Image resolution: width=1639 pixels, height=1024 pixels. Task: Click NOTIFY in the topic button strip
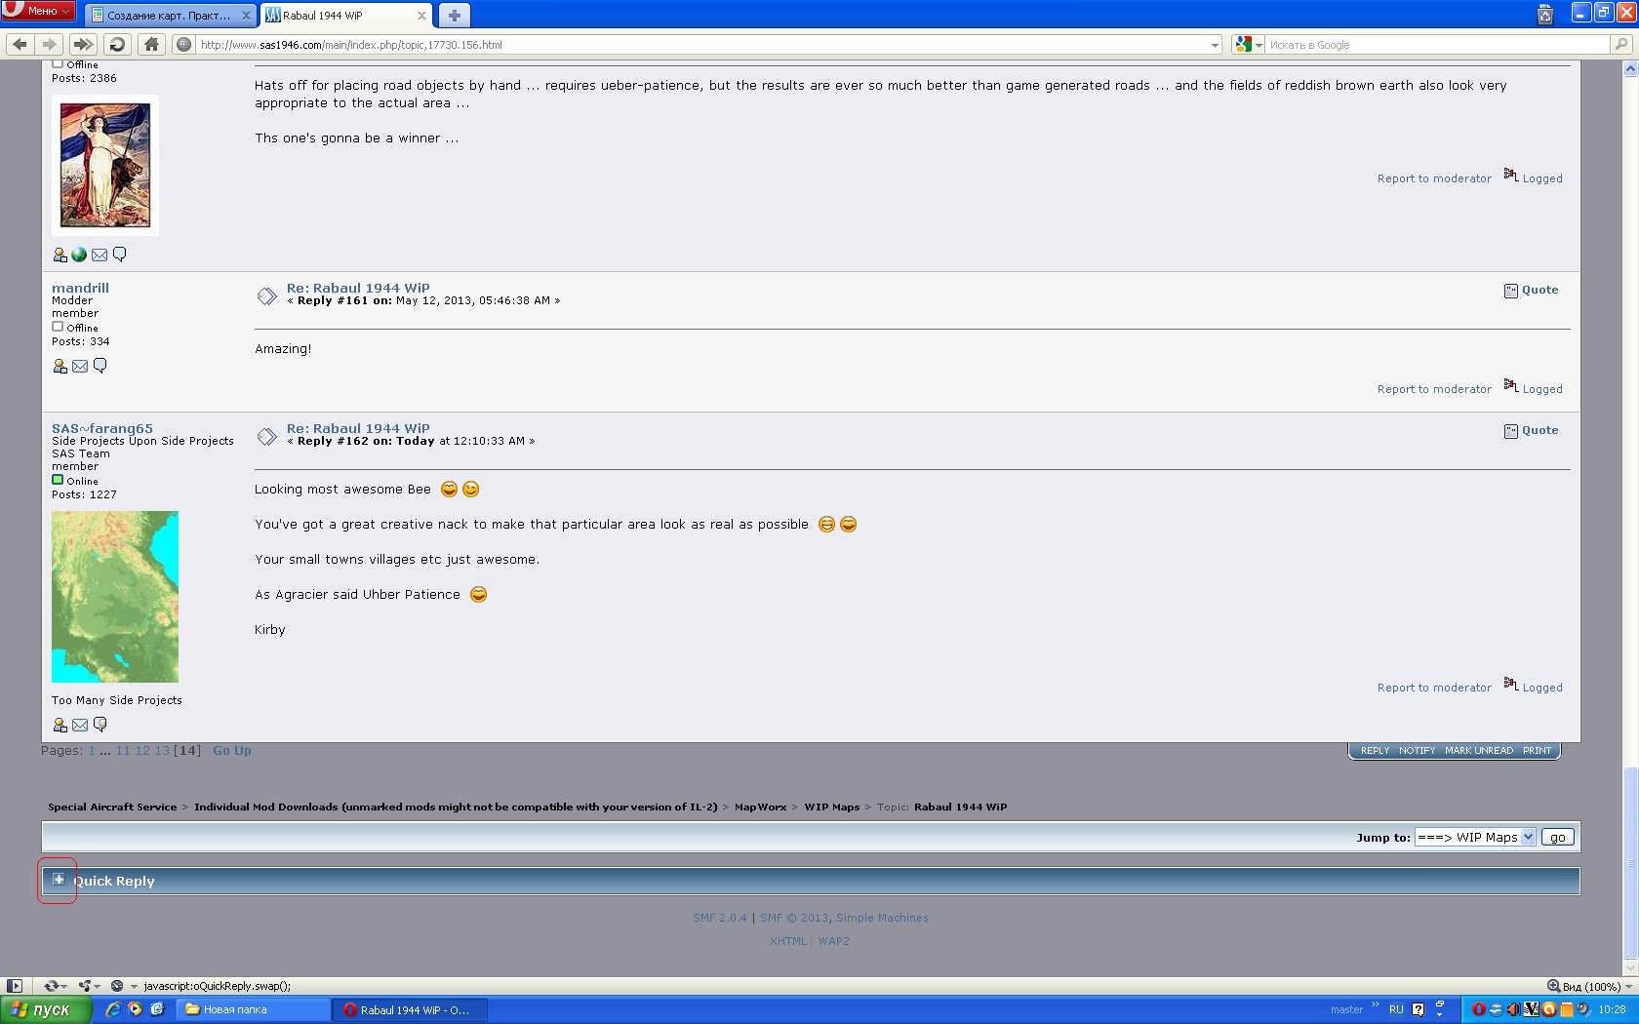pyautogui.click(x=1417, y=751)
